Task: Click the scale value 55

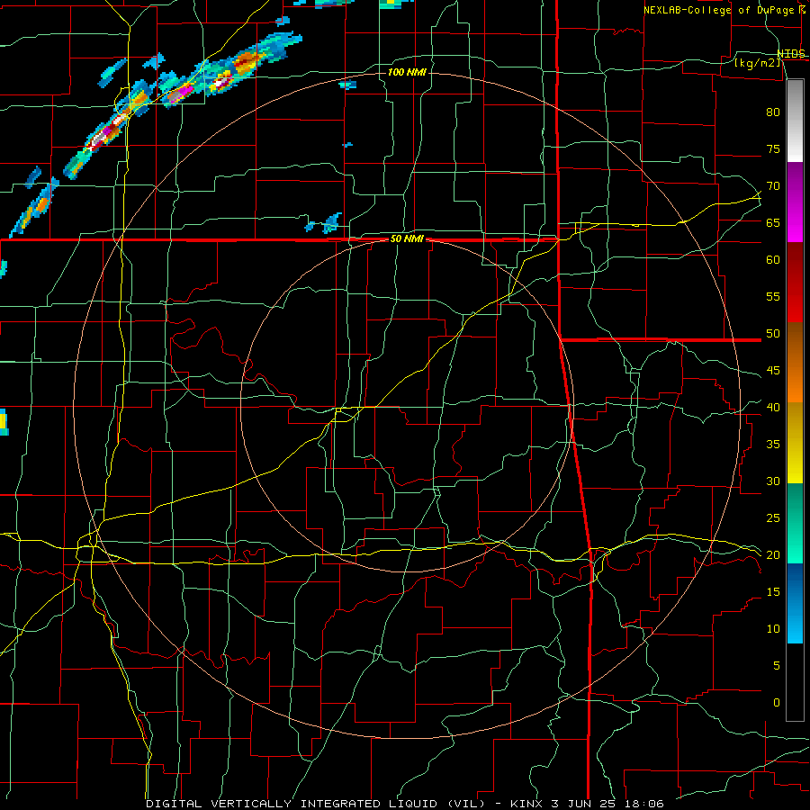Action: 773,296
